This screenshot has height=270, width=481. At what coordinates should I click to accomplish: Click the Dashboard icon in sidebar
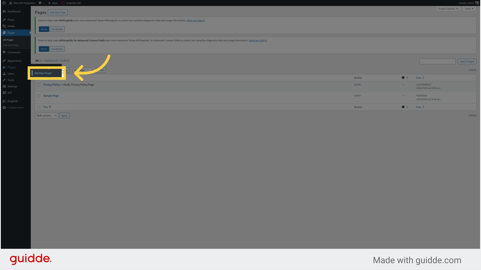(4, 11)
